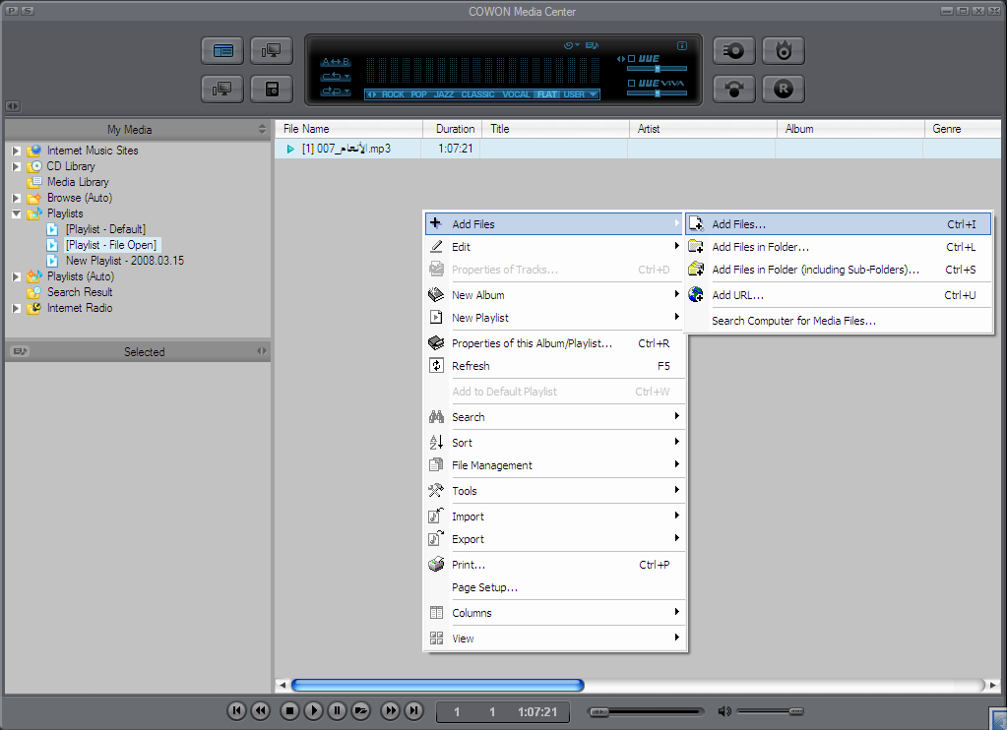
Task: Click the A-B repeat section icon
Action: (336, 62)
